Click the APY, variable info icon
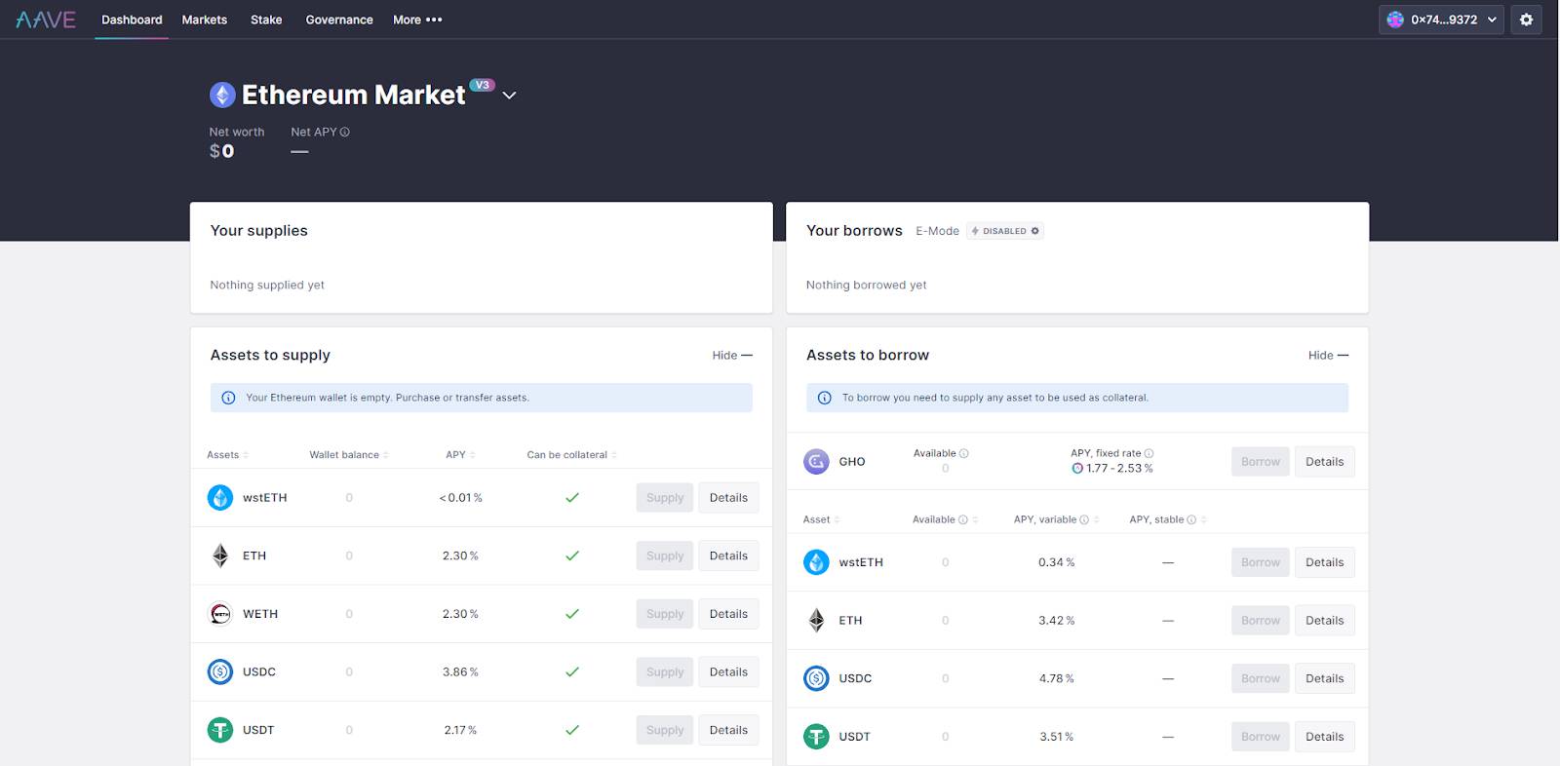 pyautogui.click(x=1084, y=519)
